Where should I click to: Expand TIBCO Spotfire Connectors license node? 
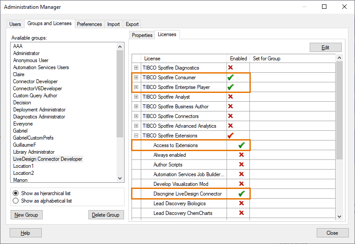coord(136,116)
